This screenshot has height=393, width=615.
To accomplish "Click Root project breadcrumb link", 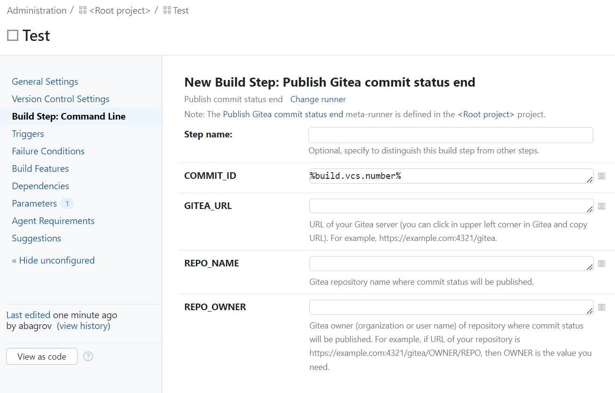I will (x=120, y=10).
